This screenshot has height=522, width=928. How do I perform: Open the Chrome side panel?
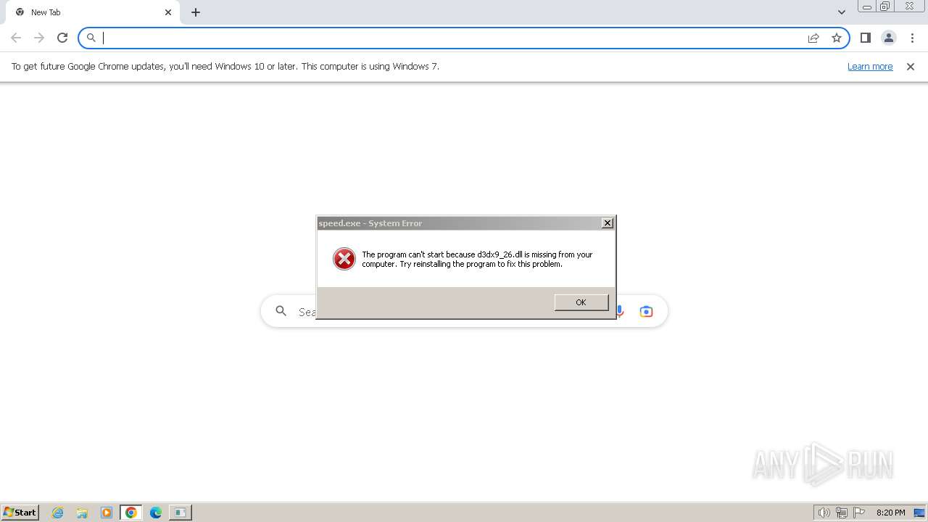coord(865,38)
